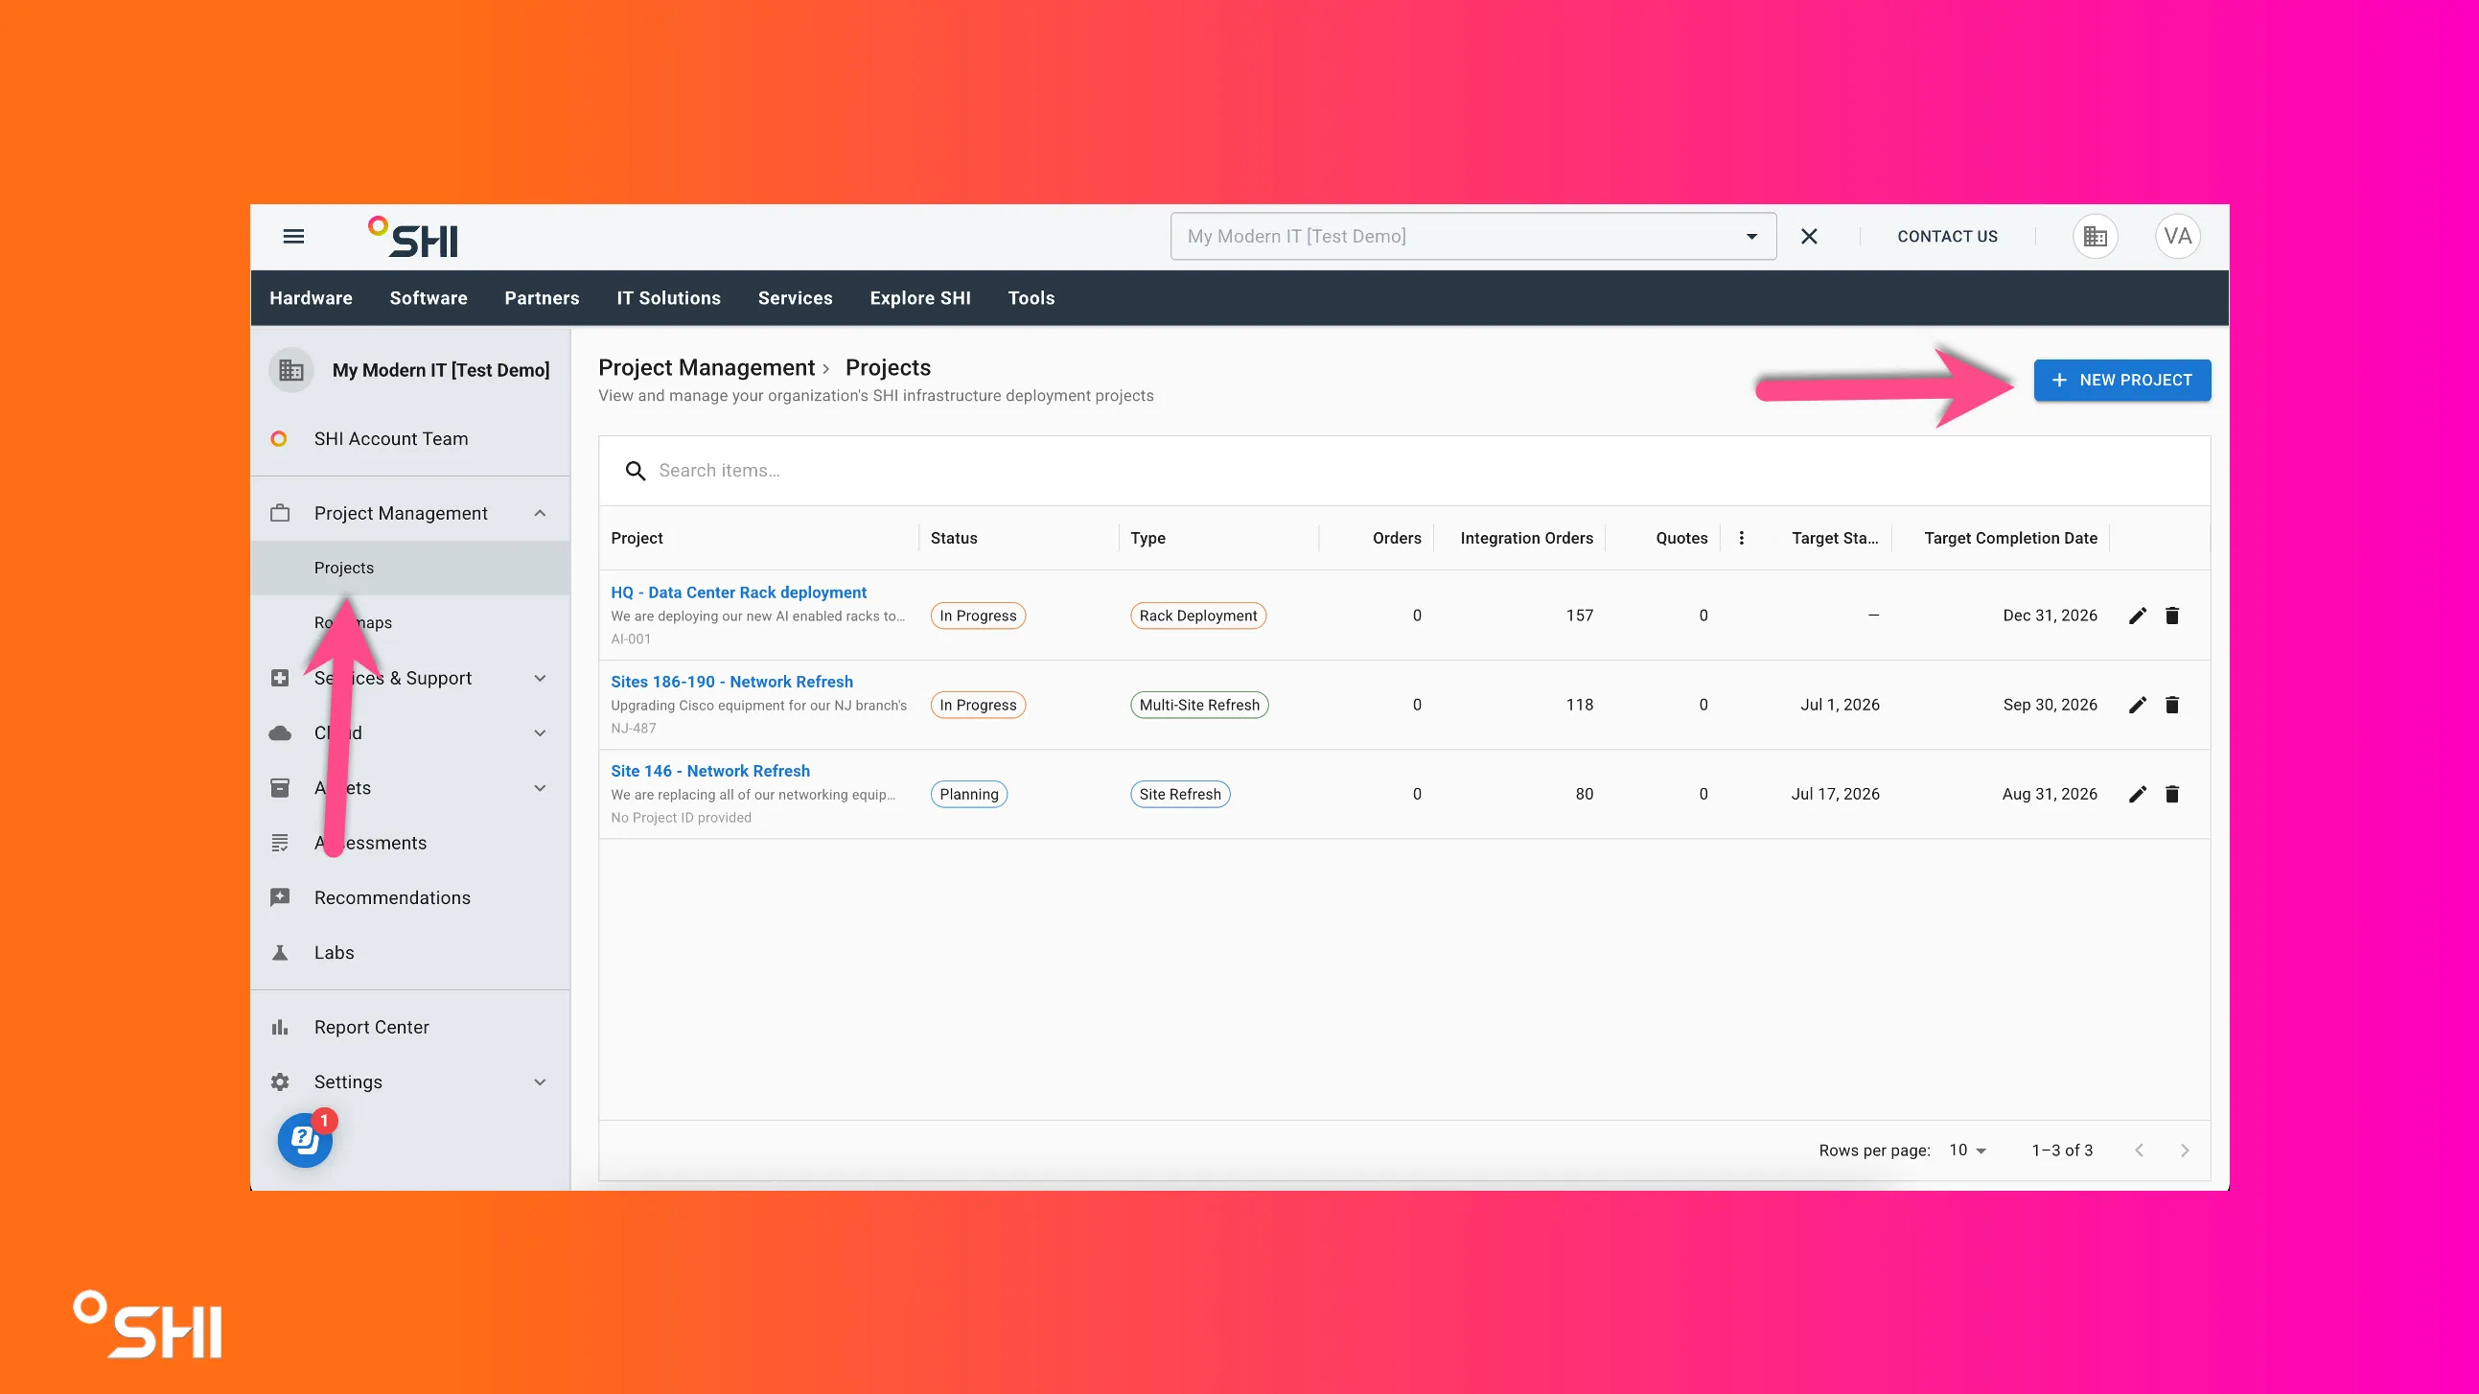Image resolution: width=2479 pixels, height=1394 pixels.
Task: Click the Multi-Site Refresh type chip
Action: [x=1199, y=705]
